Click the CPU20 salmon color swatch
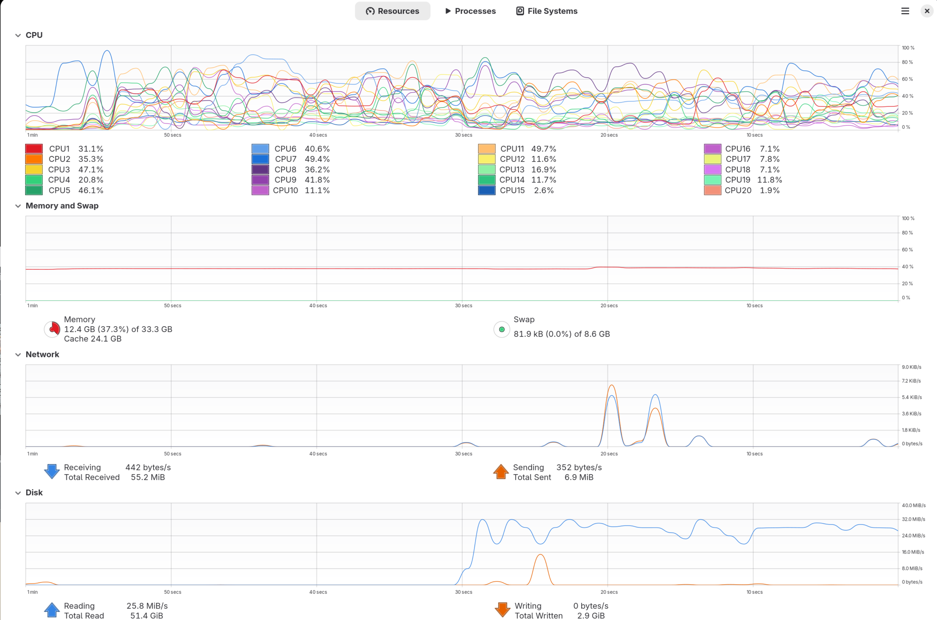The image size is (937, 620). coord(712,190)
